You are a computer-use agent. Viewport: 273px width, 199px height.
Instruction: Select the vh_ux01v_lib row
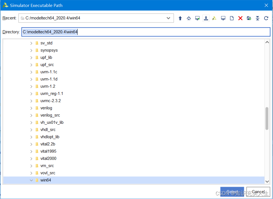(x=134, y=123)
